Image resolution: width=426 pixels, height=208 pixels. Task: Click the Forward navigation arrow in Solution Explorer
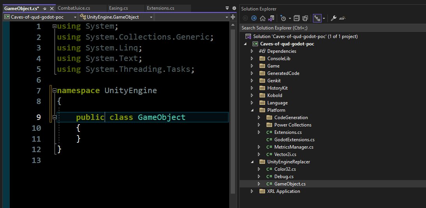(x=254, y=18)
